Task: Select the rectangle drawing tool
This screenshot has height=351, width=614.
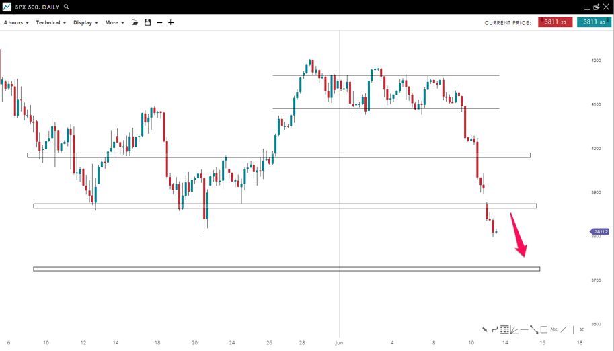Action: [544, 329]
